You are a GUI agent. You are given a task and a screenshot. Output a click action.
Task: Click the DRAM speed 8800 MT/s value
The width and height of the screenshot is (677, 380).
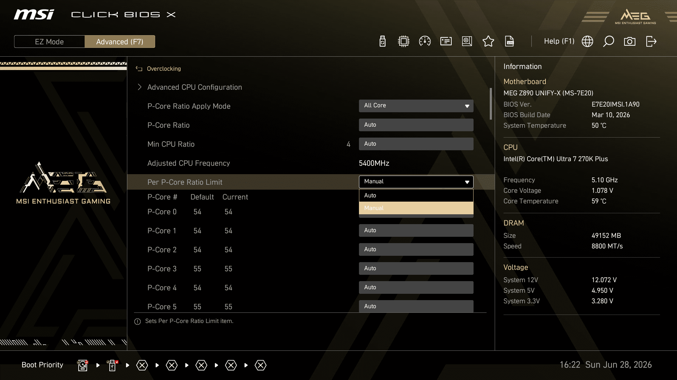pos(607,246)
